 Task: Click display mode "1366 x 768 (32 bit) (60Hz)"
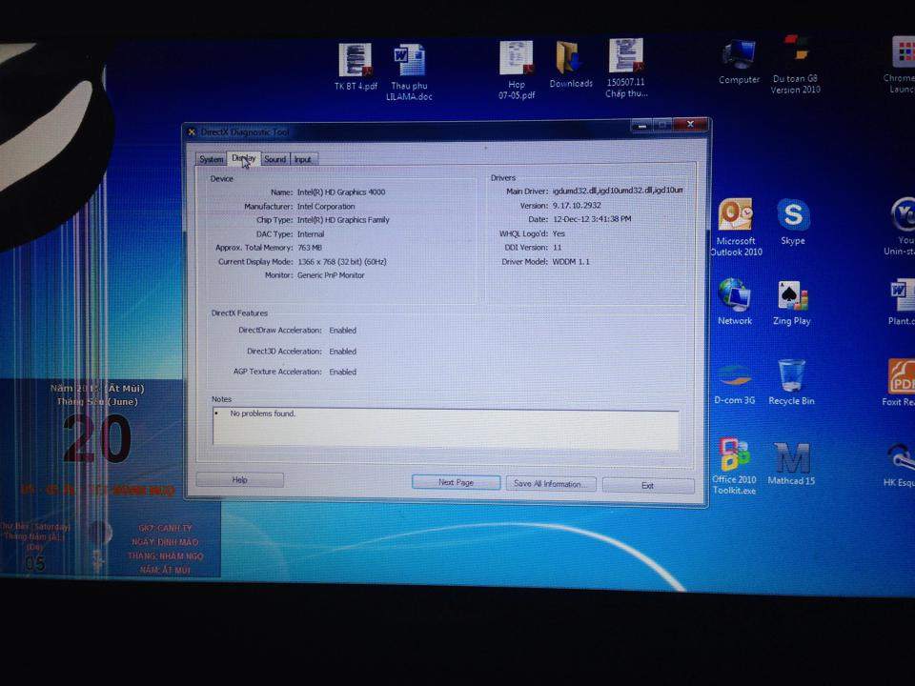click(x=342, y=262)
